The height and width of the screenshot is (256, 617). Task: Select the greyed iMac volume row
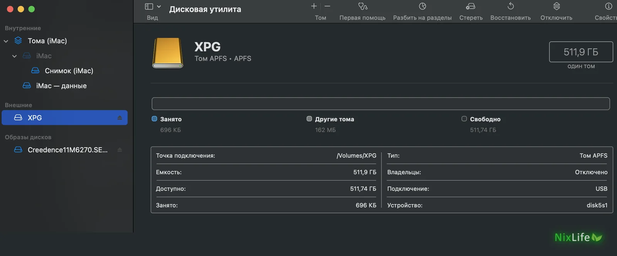coord(44,56)
